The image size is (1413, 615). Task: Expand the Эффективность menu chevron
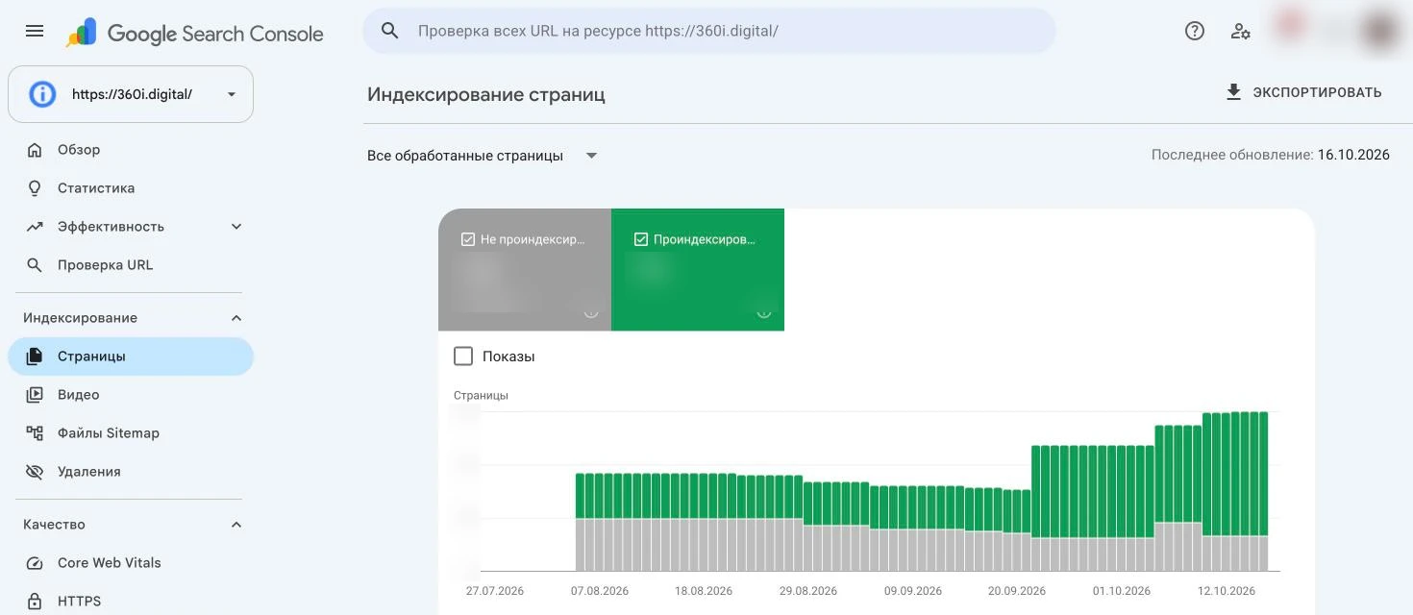pos(236,227)
